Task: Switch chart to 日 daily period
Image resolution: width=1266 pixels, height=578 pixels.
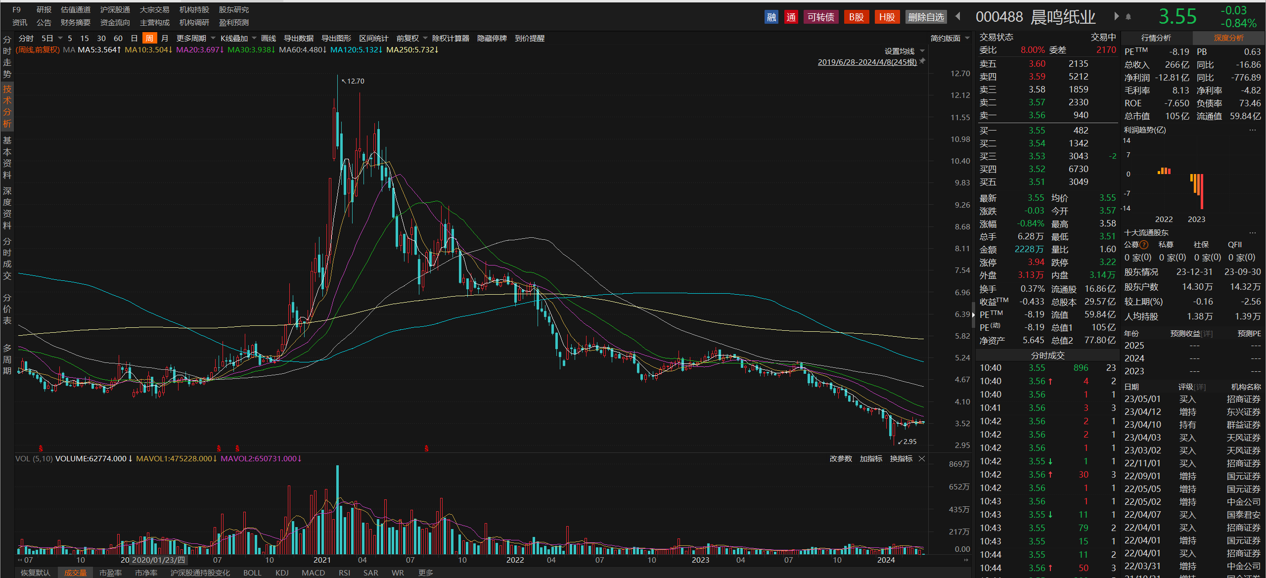Action: (x=134, y=38)
